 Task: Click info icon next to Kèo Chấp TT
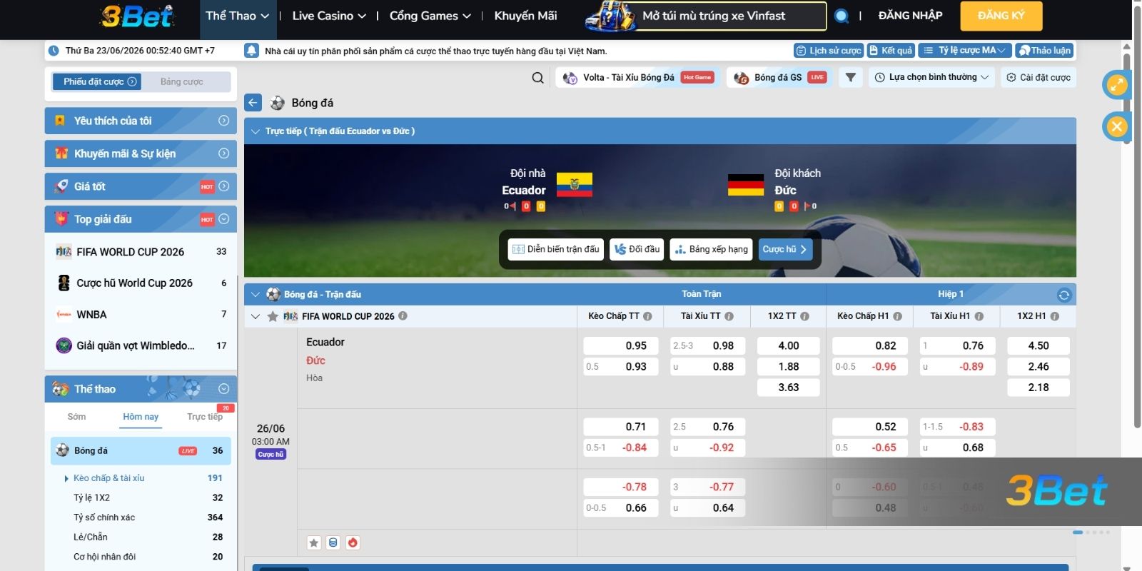point(647,316)
